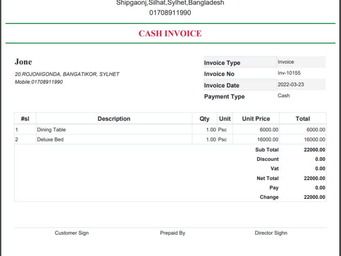Select Discount amount 0.00
The height and width of the screenshot is (256, 341).
point(320,159)
